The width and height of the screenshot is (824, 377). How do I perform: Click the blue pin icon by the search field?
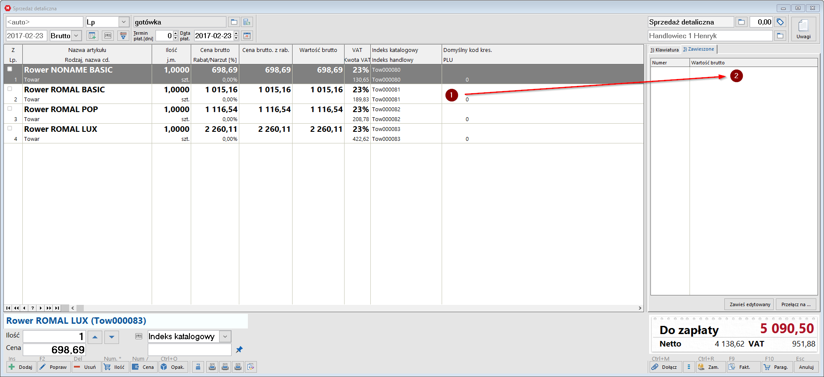pyautogui.click(x=239, y=350)
